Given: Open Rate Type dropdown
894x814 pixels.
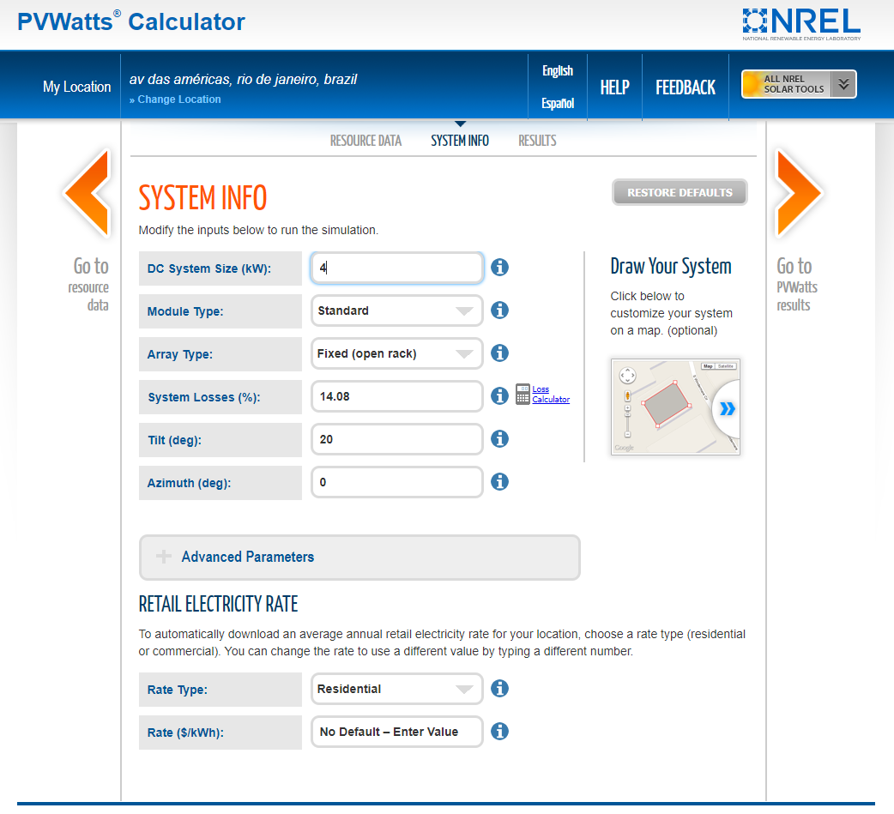Looking at the screenshot, I should tap(397, 689).
